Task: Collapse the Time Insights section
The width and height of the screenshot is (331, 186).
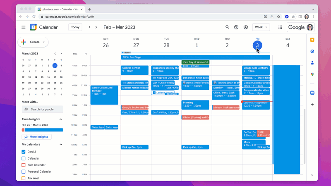Action: [61, 119]
